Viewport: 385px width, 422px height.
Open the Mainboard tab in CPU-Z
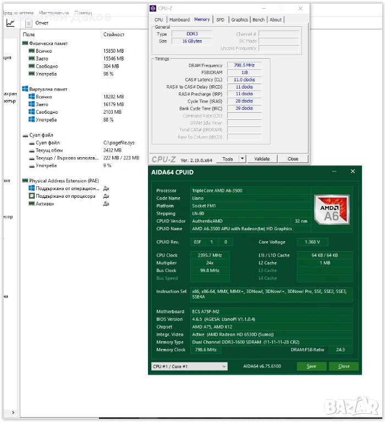pos(179,20)
